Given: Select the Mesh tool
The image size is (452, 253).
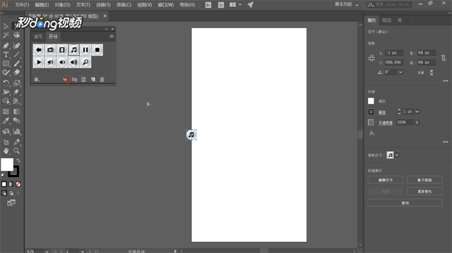Looking at the screenshot, I should [x=6, y=112].
